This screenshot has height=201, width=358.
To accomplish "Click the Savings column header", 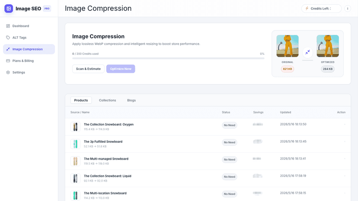I will pyautogui.click(x=258, y=112).
